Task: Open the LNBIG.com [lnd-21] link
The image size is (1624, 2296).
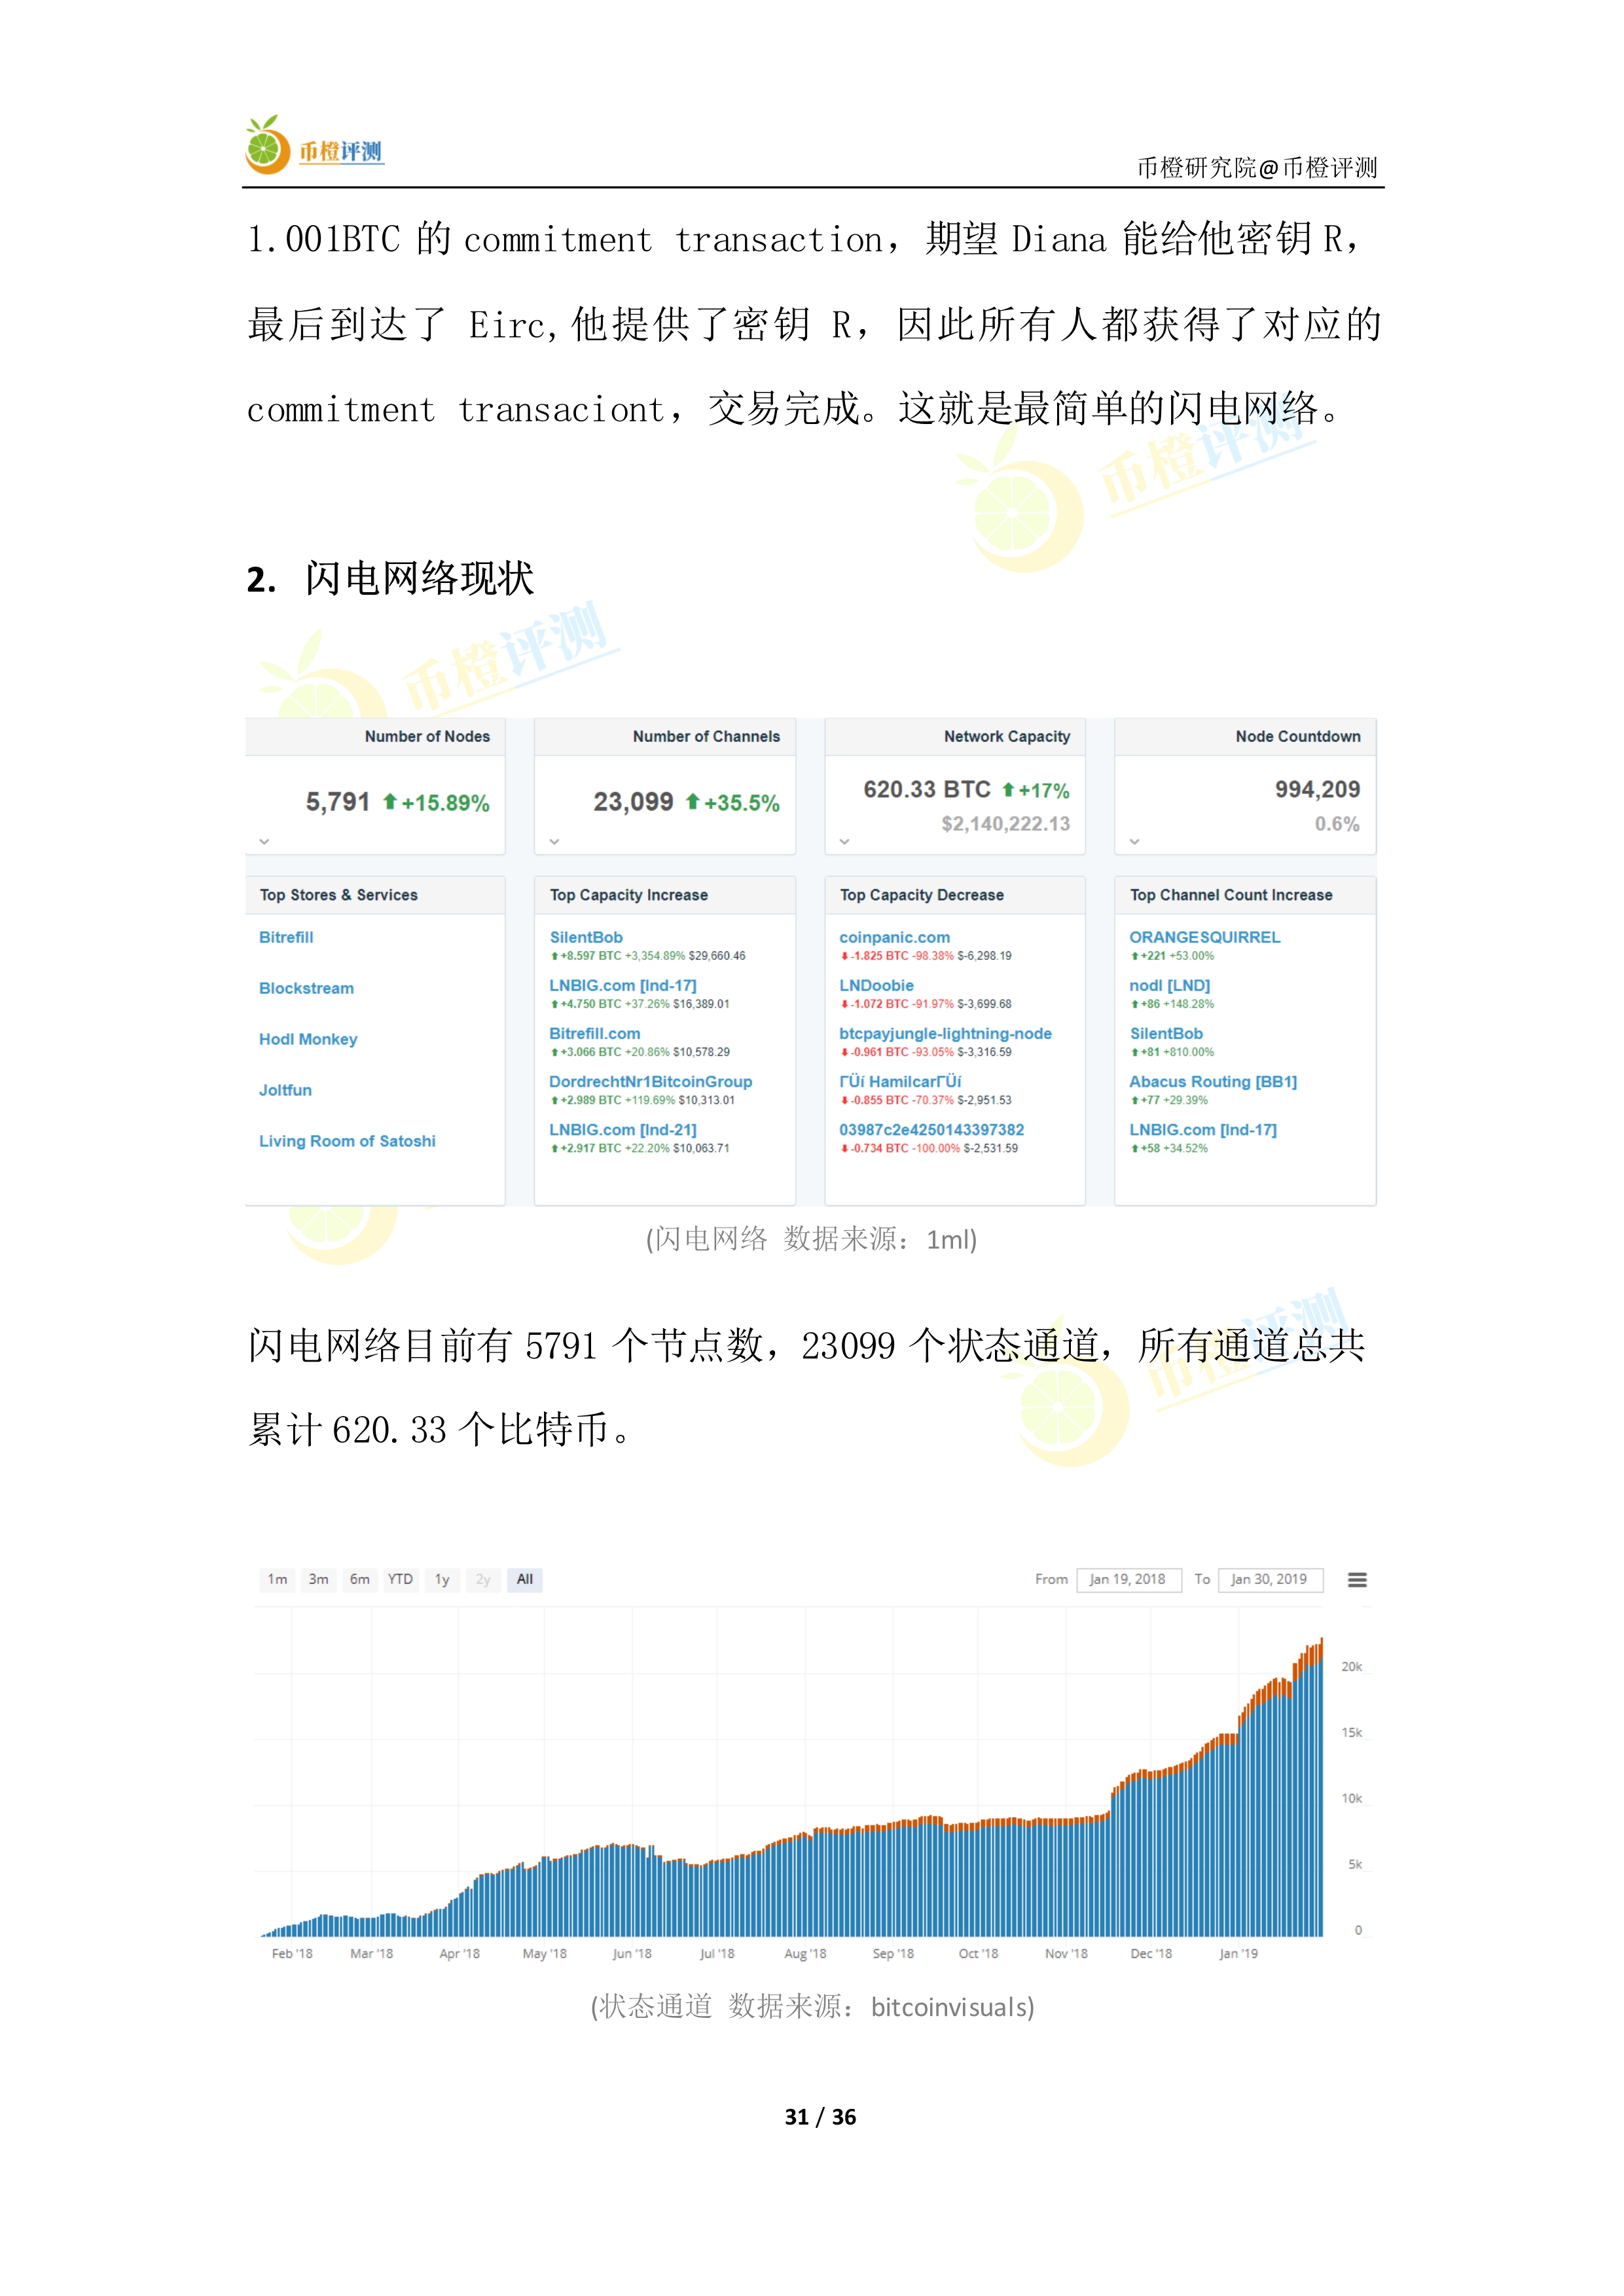Action: (x=623, y=1129)
